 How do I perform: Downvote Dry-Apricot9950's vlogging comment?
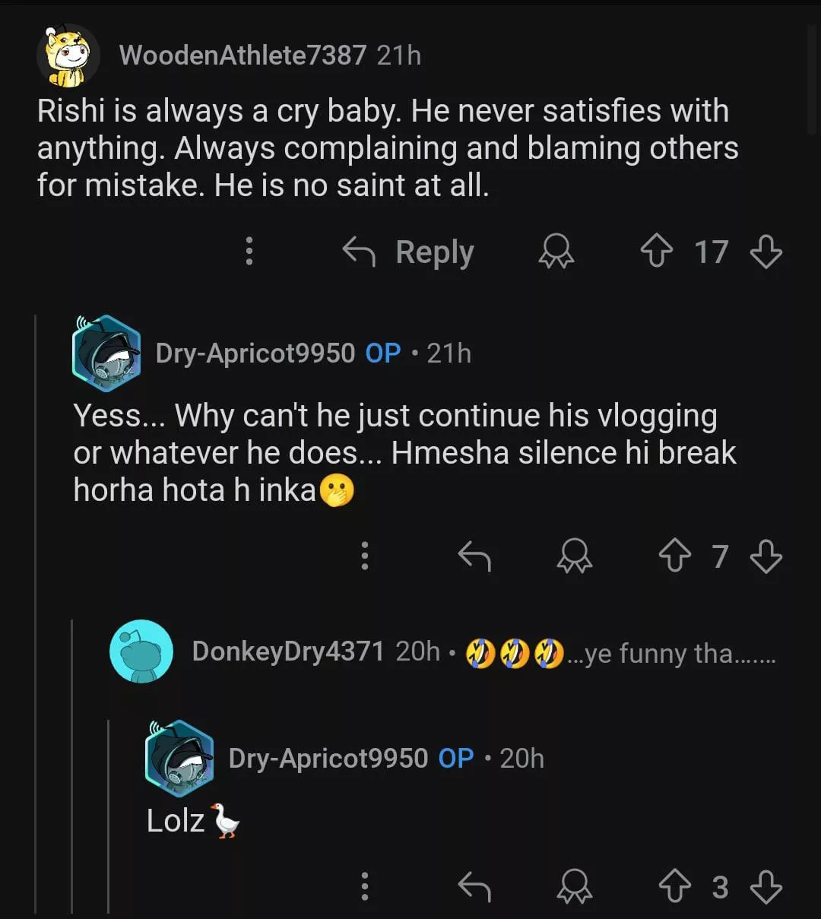(x=766, y=556)
